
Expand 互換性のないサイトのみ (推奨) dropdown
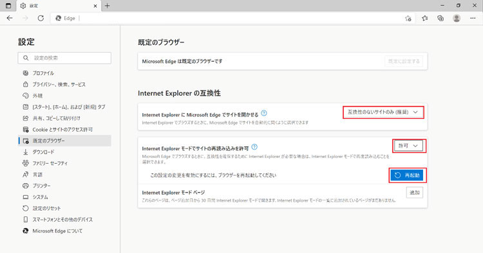click(383, 112)
